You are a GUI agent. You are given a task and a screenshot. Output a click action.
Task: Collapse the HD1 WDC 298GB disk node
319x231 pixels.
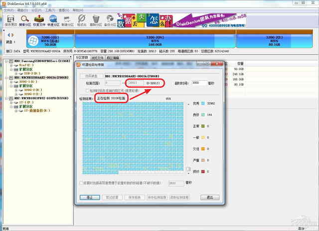point(6,78)
